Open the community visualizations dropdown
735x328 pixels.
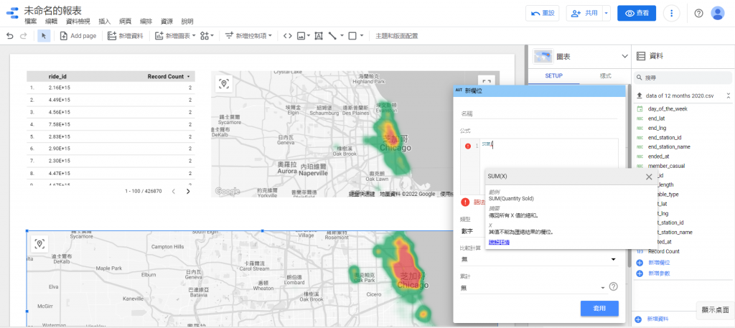207,36
